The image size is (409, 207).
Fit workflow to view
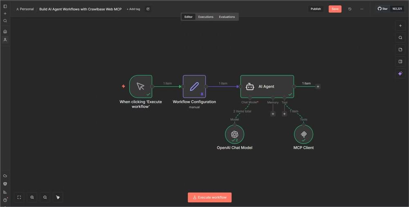[19, 197]
